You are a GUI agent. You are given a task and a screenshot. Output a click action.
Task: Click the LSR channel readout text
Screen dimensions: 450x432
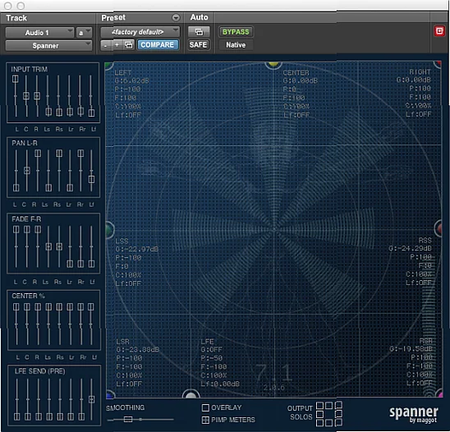[x=138, y=362]
